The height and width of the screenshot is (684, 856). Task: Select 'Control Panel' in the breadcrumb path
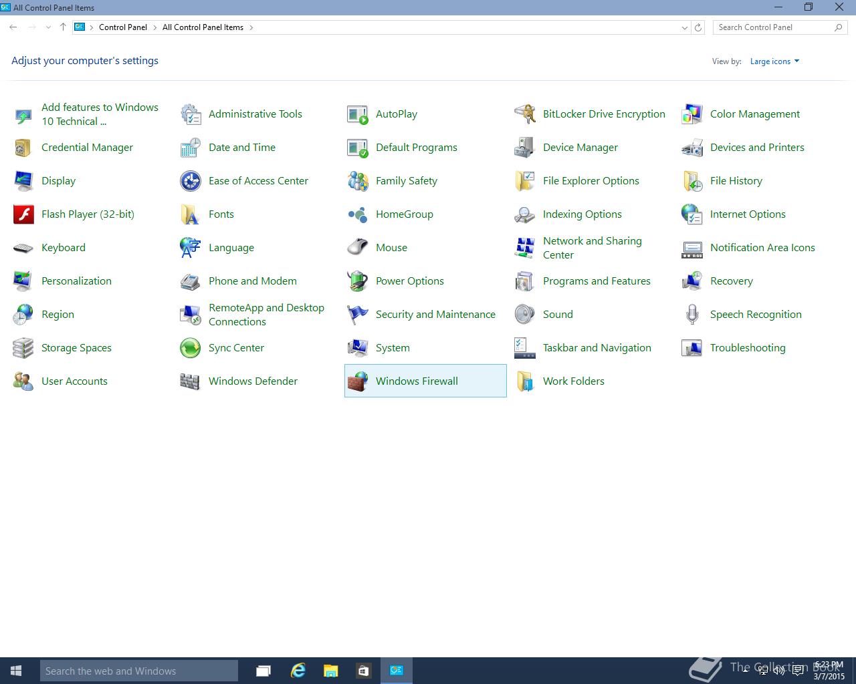pos(123,27)
